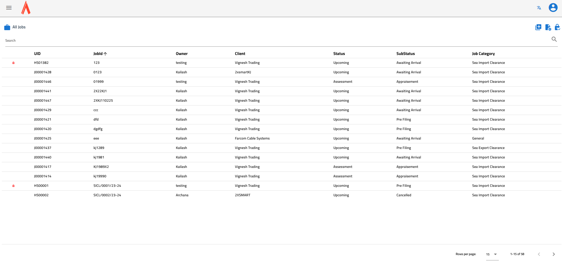
Task: Click the magnifier search icon
Action: pos(554,39)
